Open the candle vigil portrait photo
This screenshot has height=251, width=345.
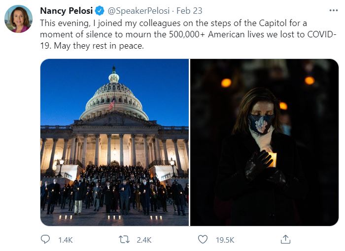[x=264, y=142]
